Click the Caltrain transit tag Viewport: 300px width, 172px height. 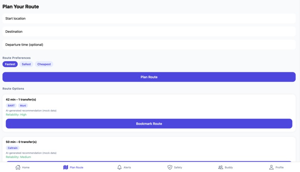[x=13, y=148]
